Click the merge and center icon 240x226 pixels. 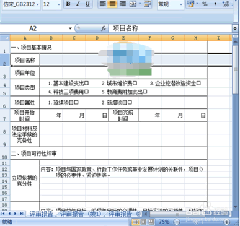(133, 4)
